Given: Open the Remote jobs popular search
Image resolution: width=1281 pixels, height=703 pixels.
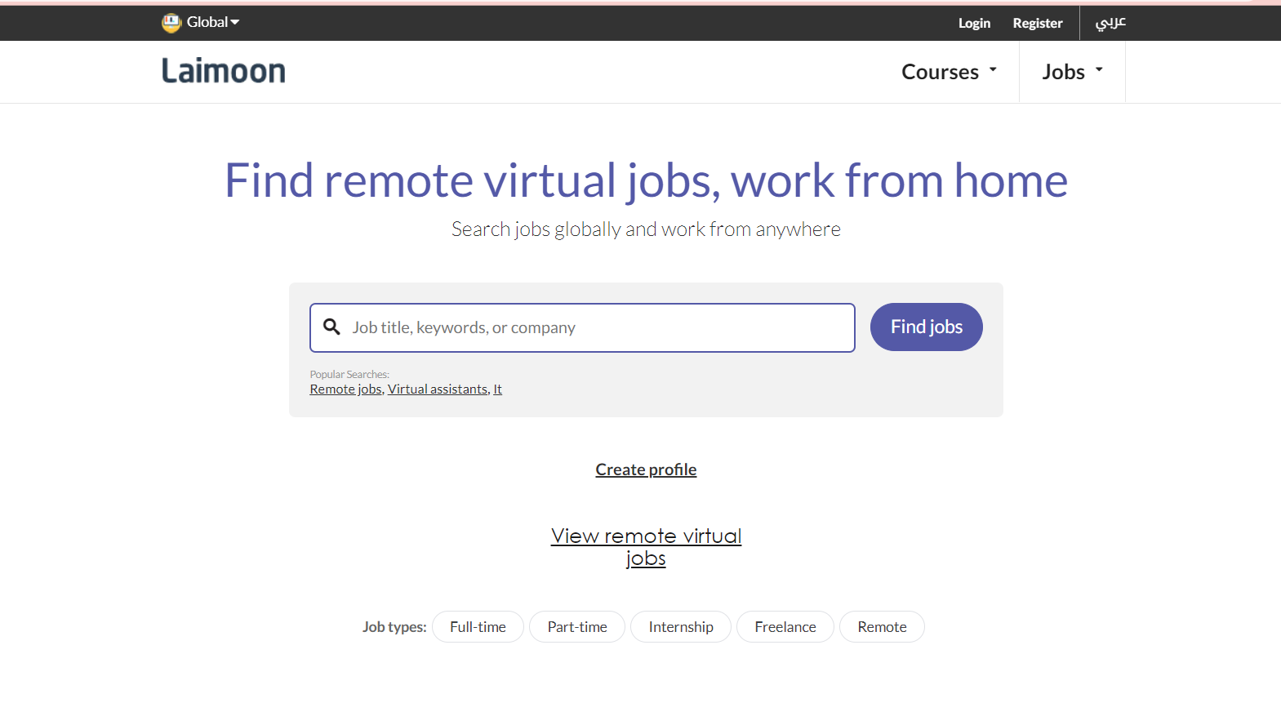Looking at the screenshot, I should [345, 389].
